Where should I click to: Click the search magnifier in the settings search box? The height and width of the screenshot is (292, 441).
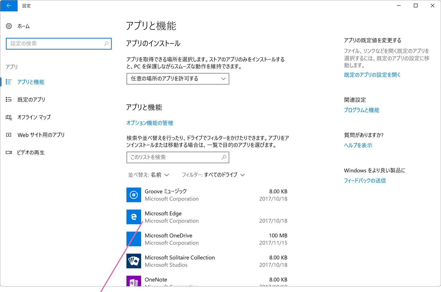(x=106, y=44)
